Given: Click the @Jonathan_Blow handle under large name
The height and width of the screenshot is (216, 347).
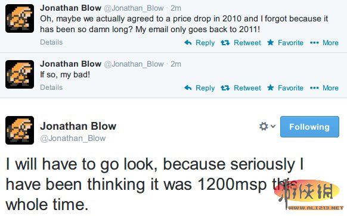Looking at the screenshot, I should coord(73,139).
